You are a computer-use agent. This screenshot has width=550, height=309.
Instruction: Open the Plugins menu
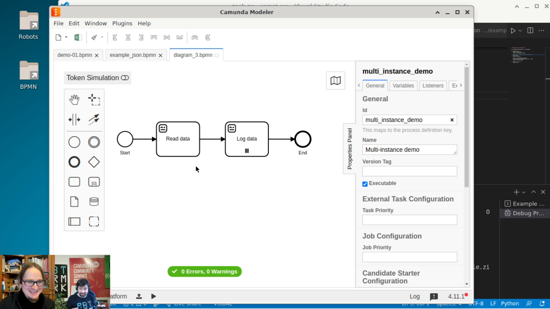coord(122,23)
